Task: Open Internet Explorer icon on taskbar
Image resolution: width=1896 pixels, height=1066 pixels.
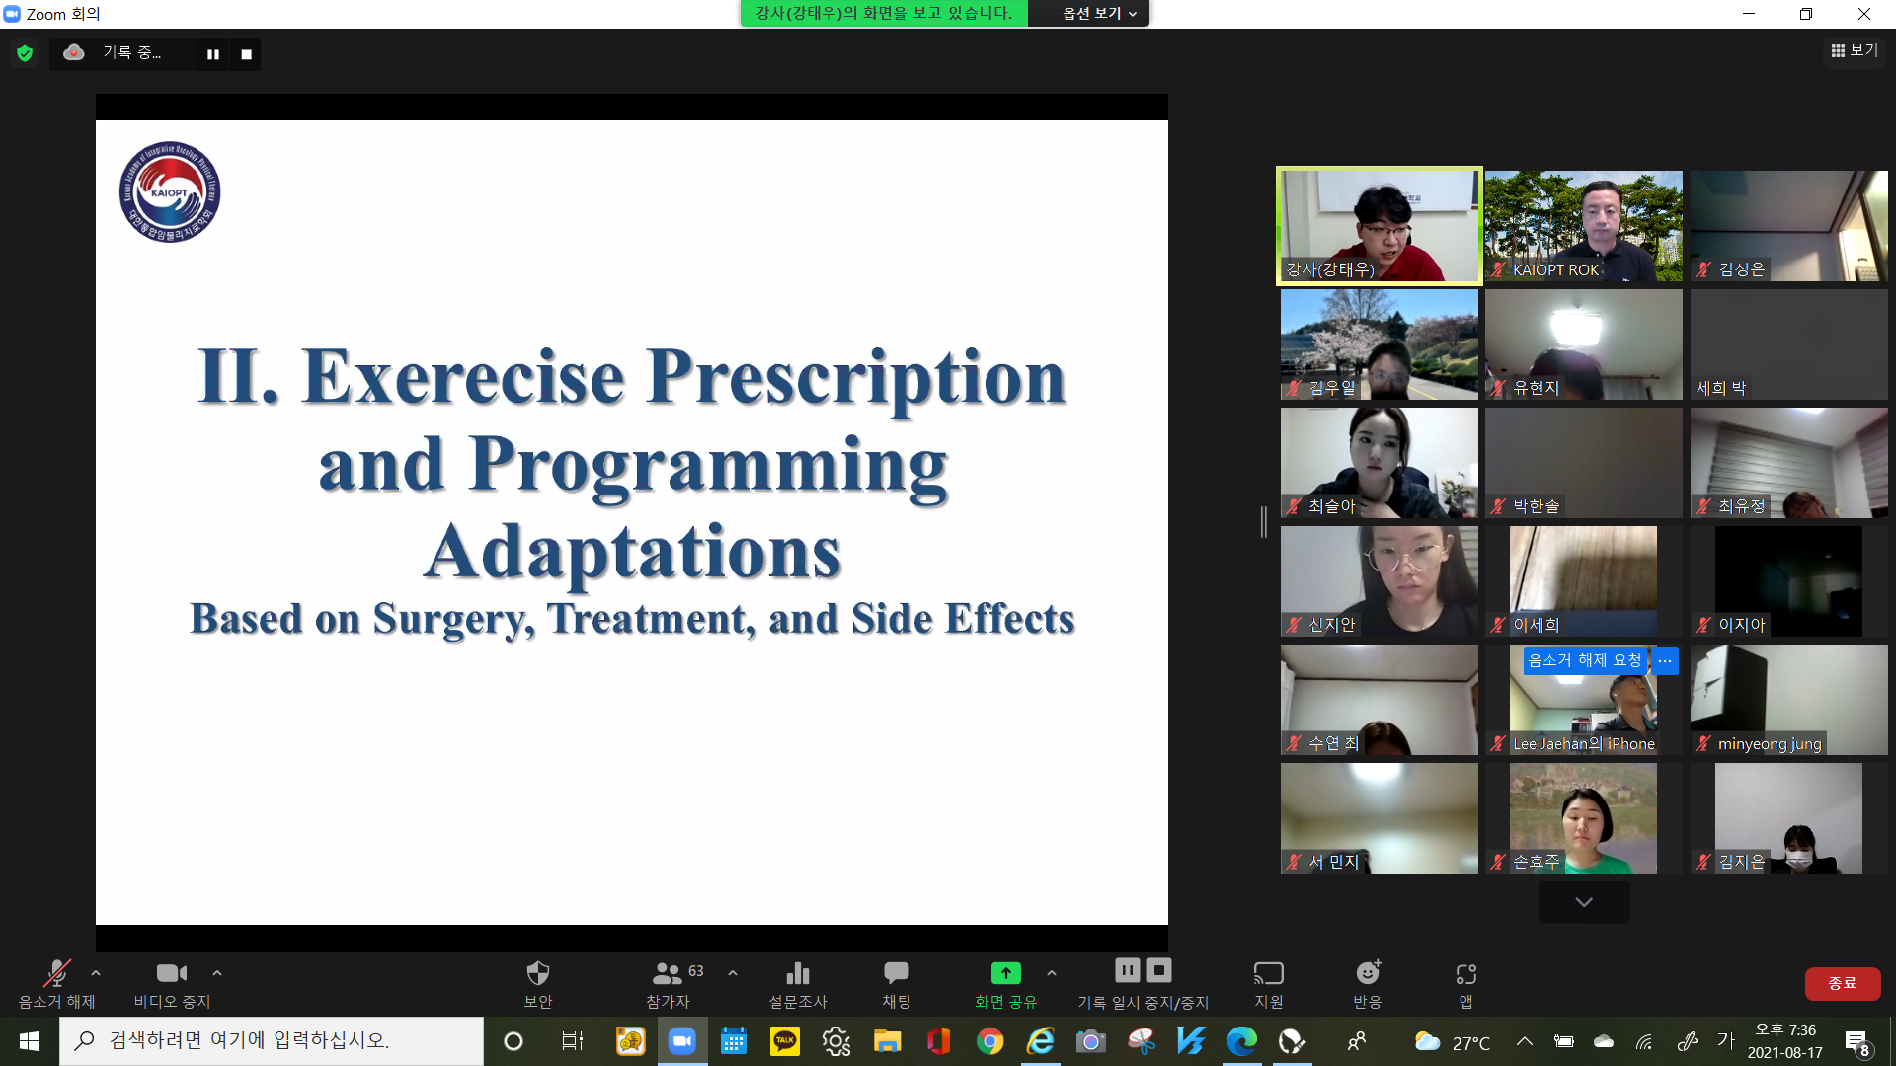Action: coord(1041,1041)
